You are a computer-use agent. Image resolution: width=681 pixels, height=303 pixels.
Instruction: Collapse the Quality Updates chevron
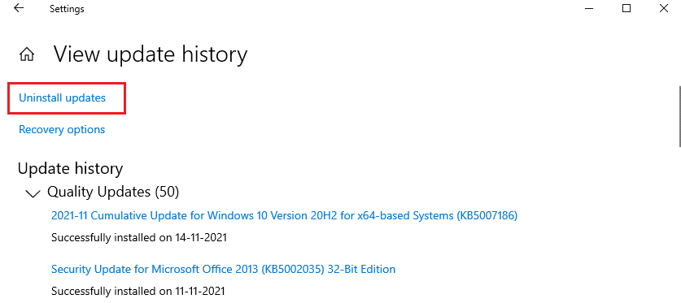point(33,193)
